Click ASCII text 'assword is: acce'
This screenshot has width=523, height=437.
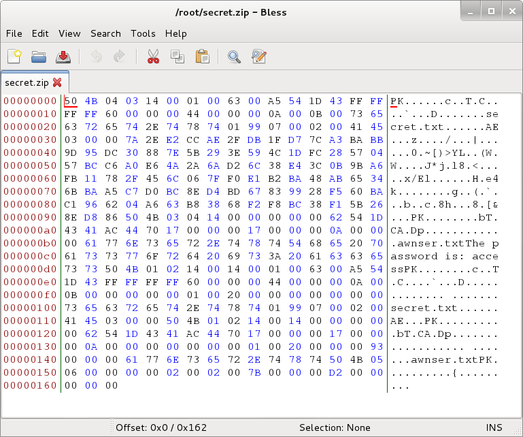[x=445, y=256]
